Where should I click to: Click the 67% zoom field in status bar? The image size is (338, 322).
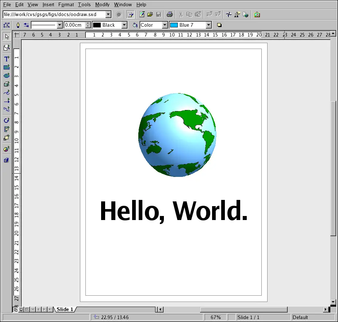pos(215,317)
